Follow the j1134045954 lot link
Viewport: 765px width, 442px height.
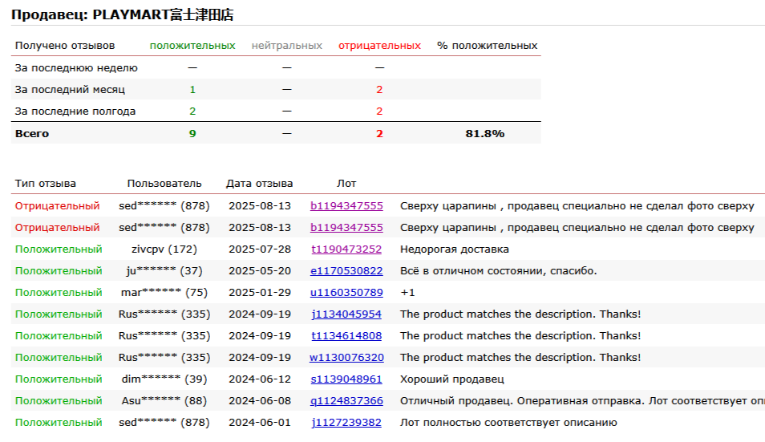(x=346, y=314)
